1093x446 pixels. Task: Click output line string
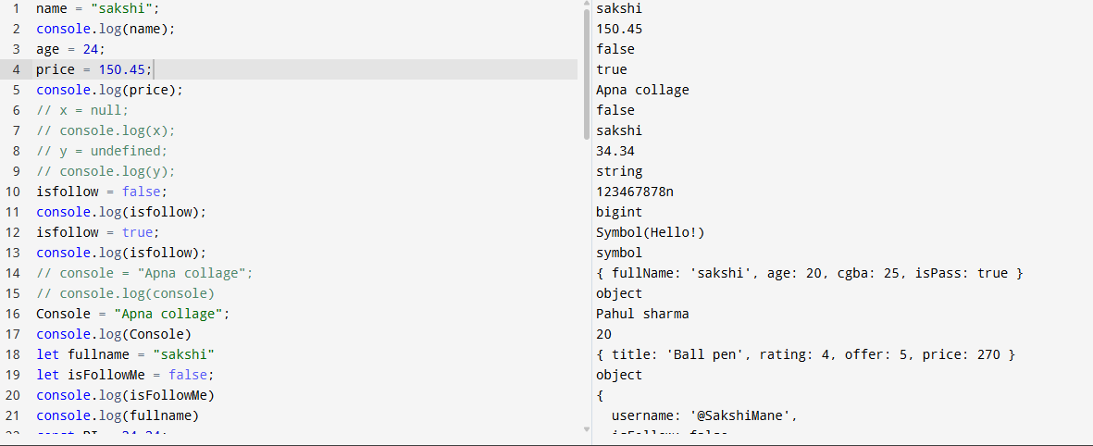[619, 171]
